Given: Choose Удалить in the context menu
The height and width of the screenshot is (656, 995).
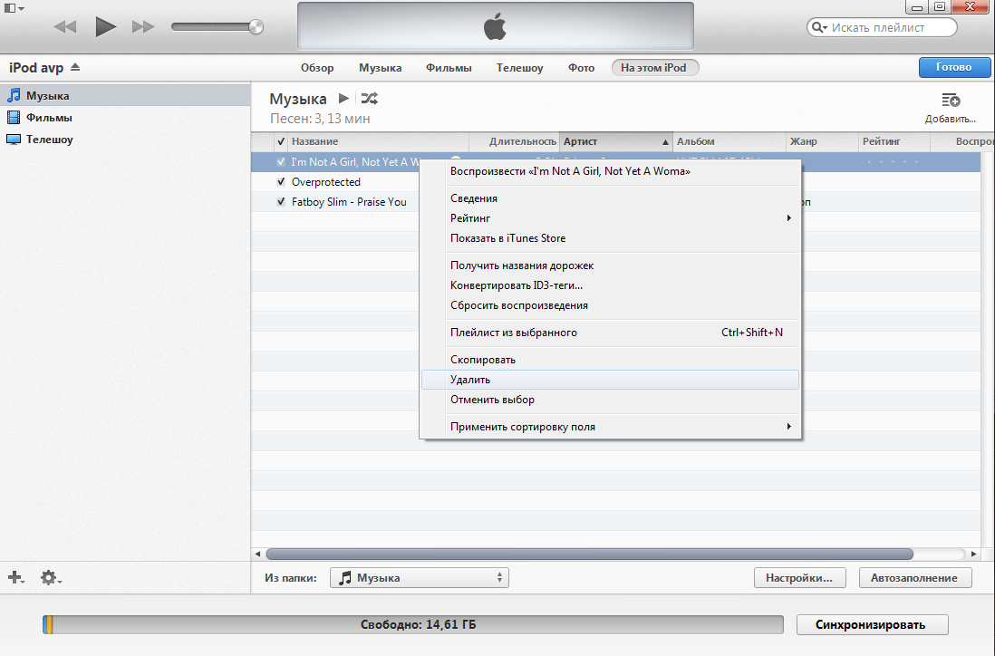Looking at the screenshot, I should point(610,380).
